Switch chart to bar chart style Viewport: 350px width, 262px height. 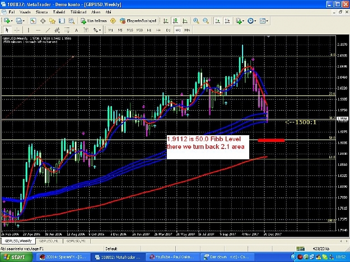coord(166,21)
